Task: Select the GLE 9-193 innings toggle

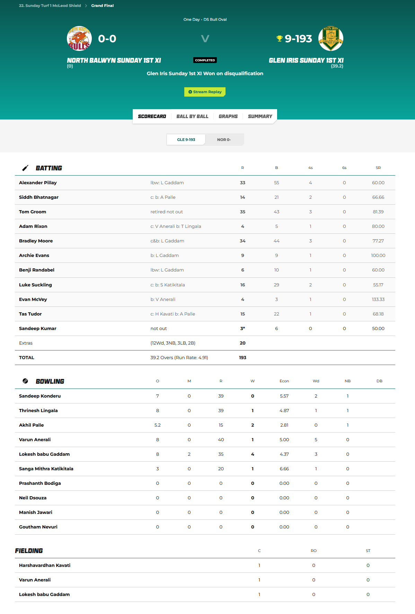Action: pyautogui.click(x=186, y=140)
